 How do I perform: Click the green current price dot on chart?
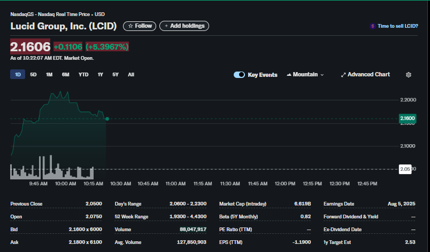click(107, 119)
